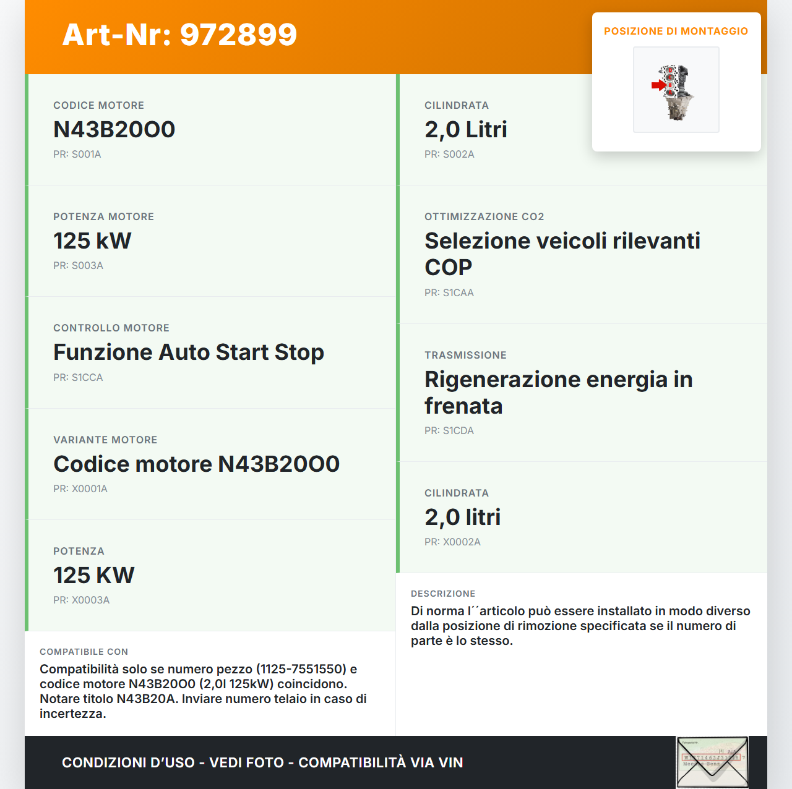
Task: Click the engine mounting position image
Action: 676,90
